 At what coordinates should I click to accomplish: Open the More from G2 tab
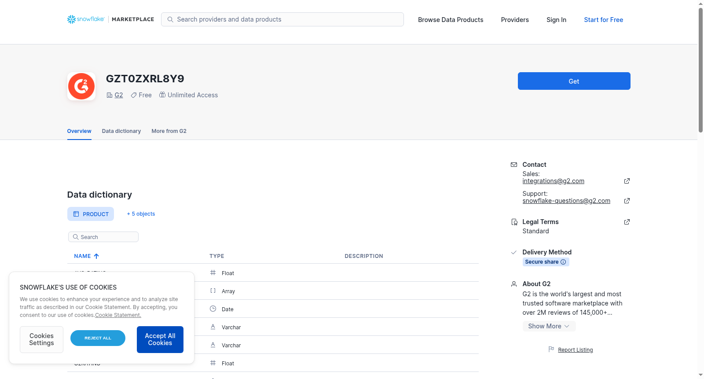[x=169, y=131]
